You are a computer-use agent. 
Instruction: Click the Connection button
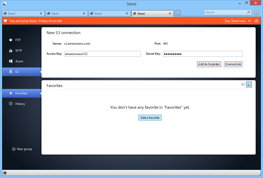tap(233, 64)
